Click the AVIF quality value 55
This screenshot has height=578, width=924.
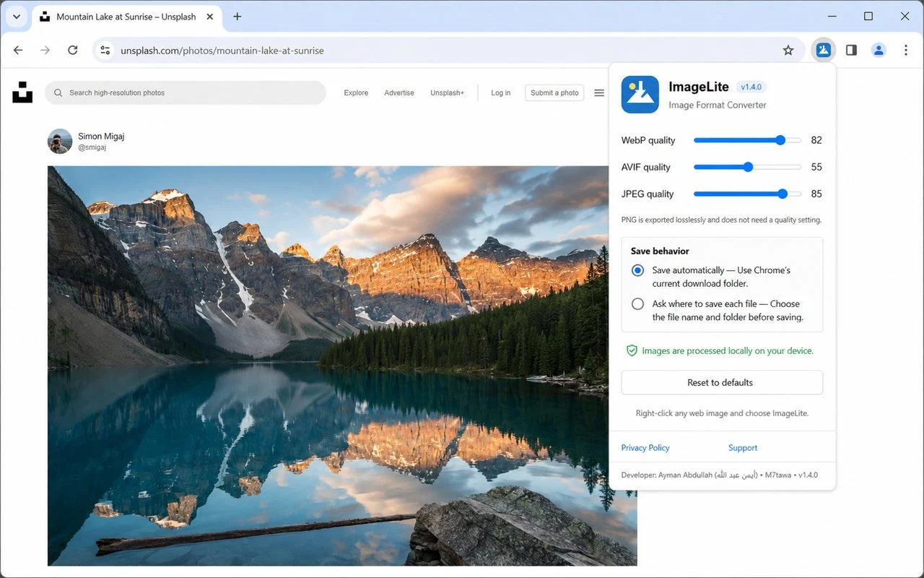click(x=816, y=167)
